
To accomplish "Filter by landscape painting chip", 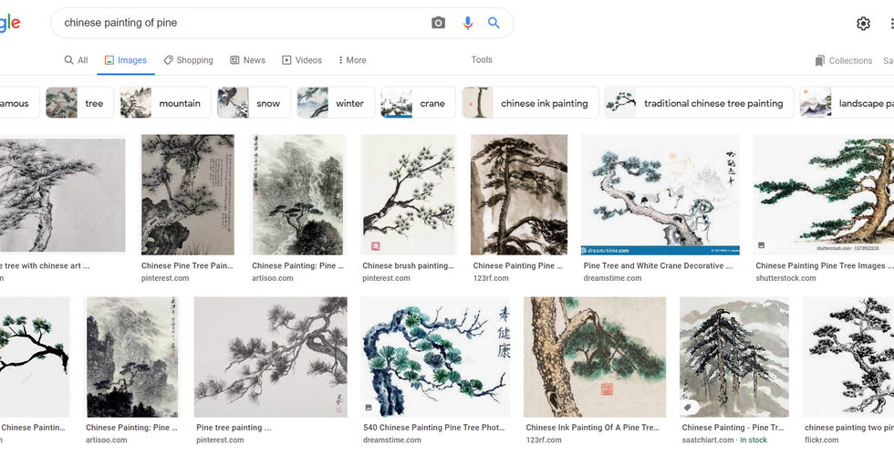I will pos(847,102).
